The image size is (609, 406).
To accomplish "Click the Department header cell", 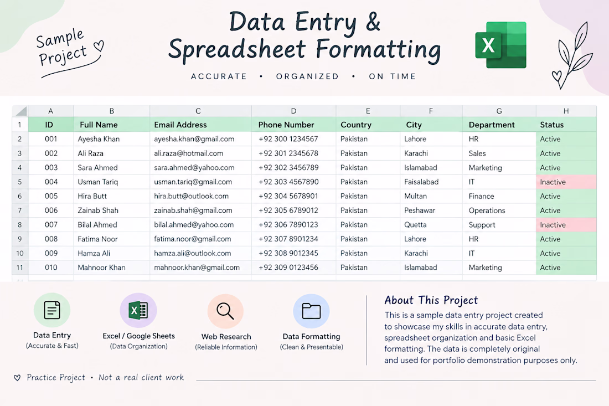I will coord(499,125).
